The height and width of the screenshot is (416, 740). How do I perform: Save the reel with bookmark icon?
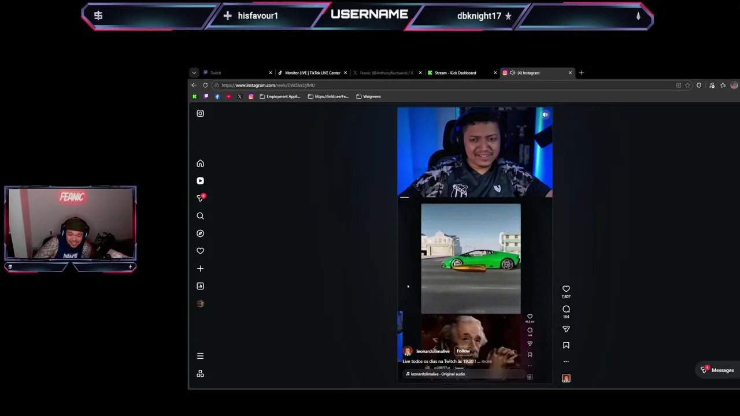[x=566, y=345]
